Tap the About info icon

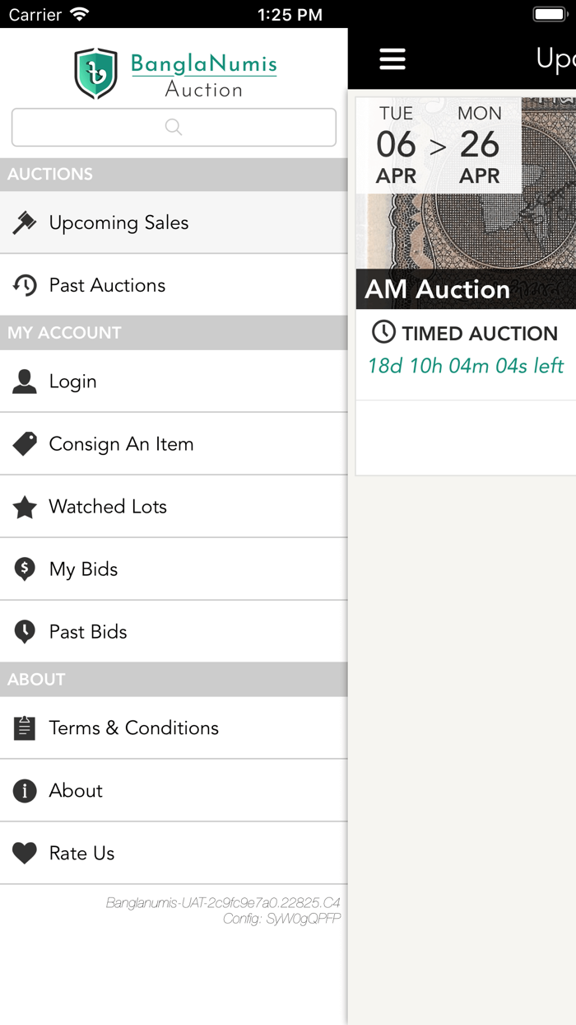pyautogui.click(x=26, y=790)
